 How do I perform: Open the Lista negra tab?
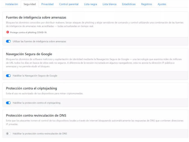[91, 4]
